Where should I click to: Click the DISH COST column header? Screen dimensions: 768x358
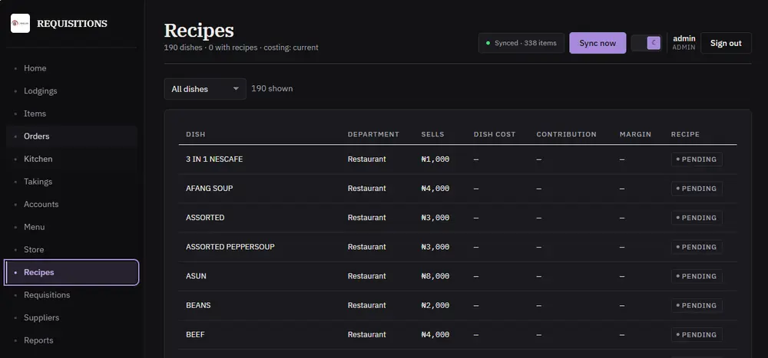[x=495, y=134]
